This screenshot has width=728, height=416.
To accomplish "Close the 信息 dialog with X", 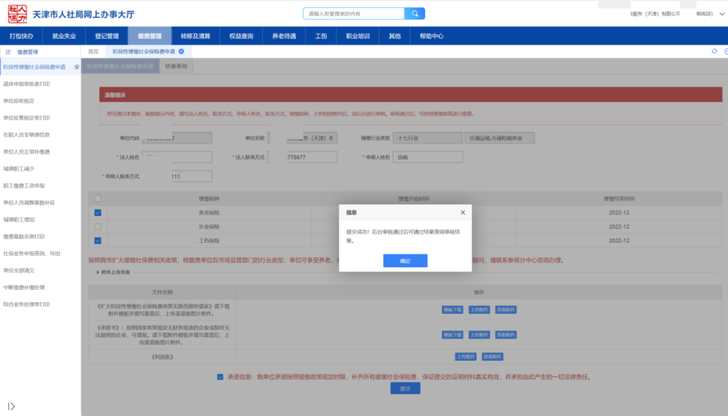I will click(x=462, y=212).
